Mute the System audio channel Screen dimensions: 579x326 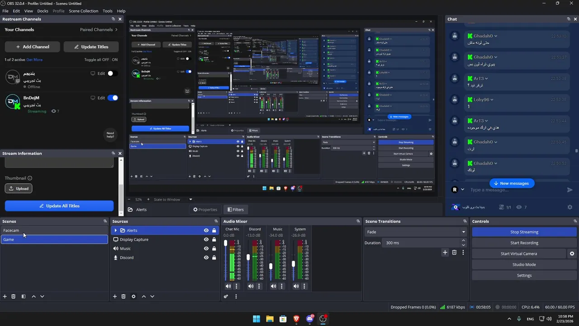click(x=296, y=286)
